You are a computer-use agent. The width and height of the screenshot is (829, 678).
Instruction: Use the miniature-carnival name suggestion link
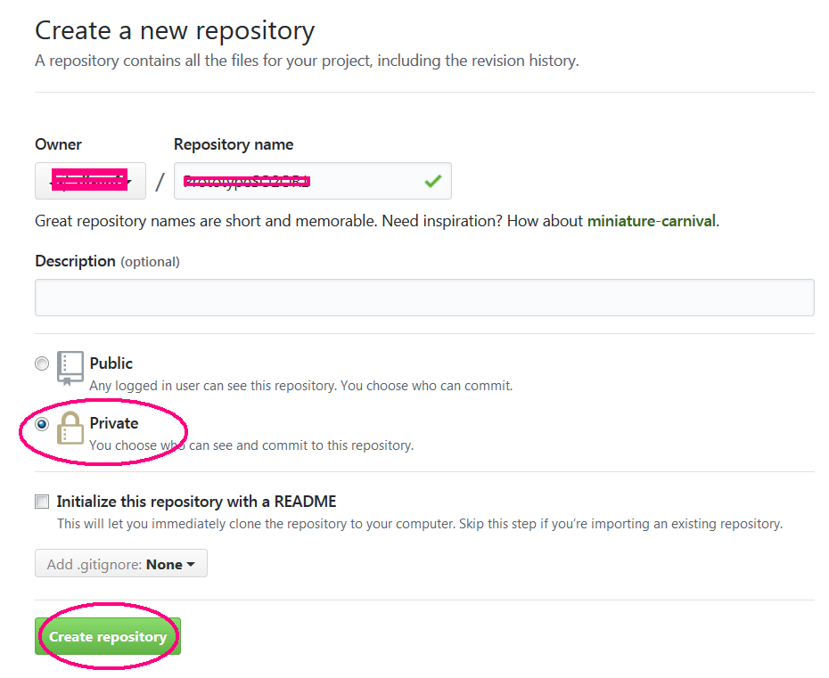[x=651, y=221]
